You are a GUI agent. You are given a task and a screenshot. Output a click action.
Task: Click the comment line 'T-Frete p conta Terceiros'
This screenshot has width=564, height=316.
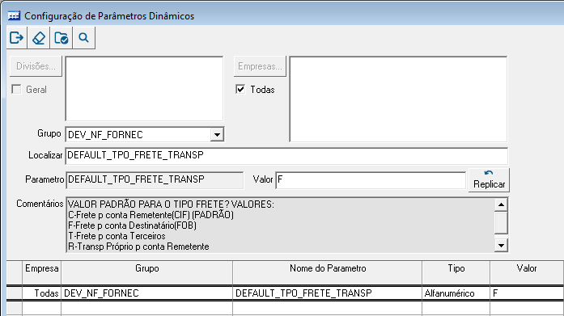[117, 236]
